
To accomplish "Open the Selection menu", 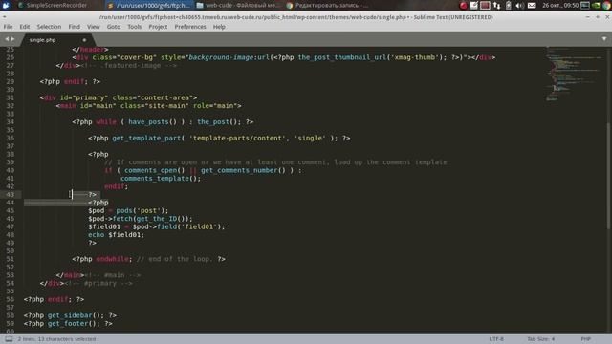I will pyautogui.click(x=49, y=27).
